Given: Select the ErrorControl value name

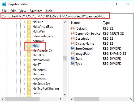Looking at the screenshot, I should coord(84,49).
